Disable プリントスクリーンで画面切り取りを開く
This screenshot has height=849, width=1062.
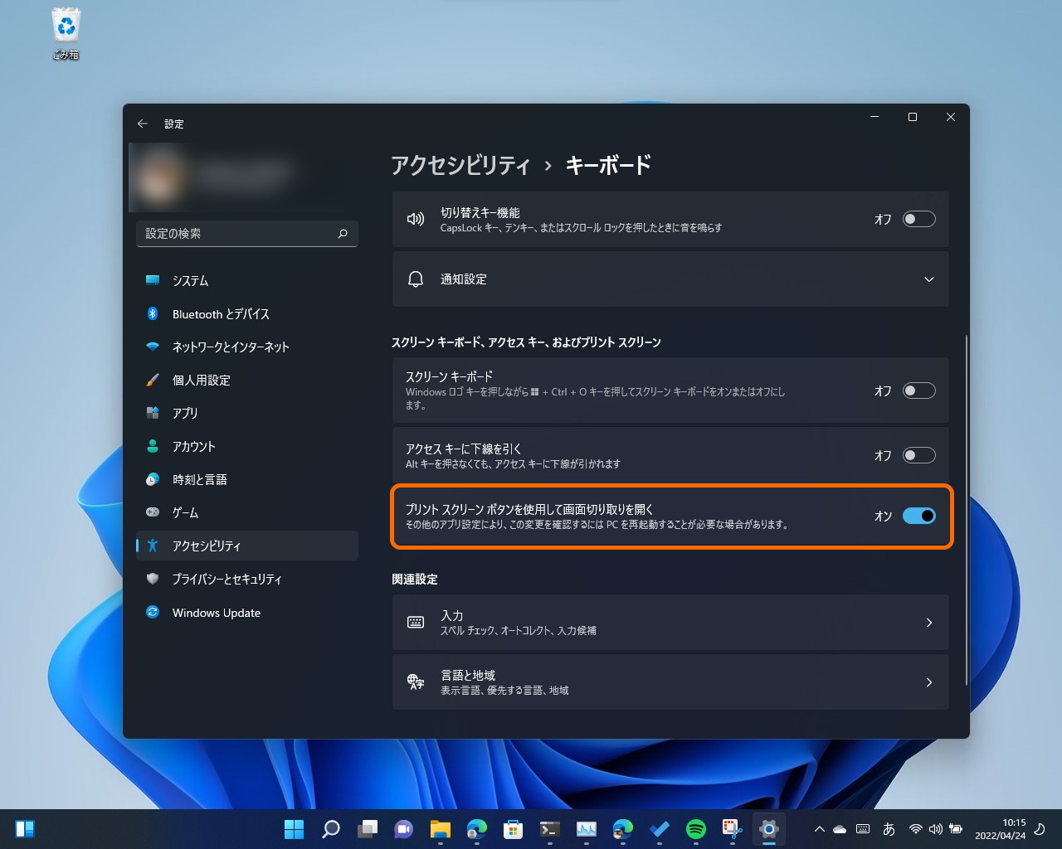(918, 516)
